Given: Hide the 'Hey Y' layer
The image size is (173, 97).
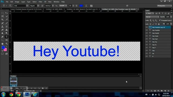Looking at the screenshot, I should coord(147,48).
